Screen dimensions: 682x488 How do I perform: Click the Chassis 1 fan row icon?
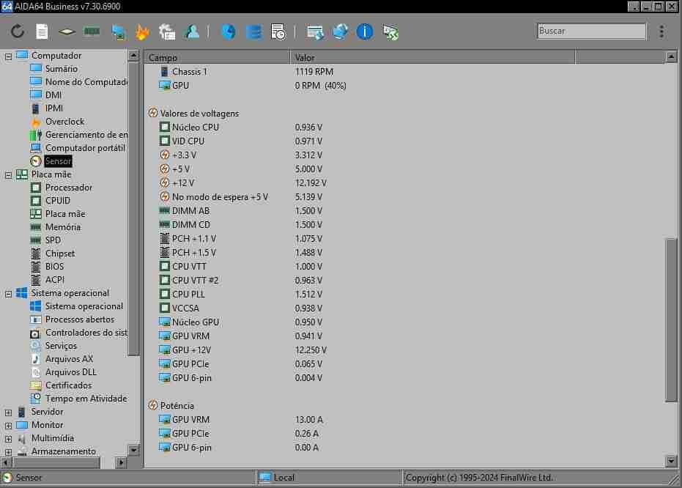[x=164, y=71]
